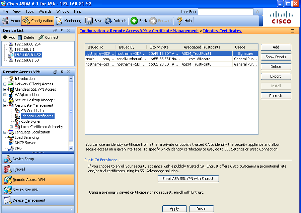
Task: Go Back with green arrow icon
Action: 134,21
